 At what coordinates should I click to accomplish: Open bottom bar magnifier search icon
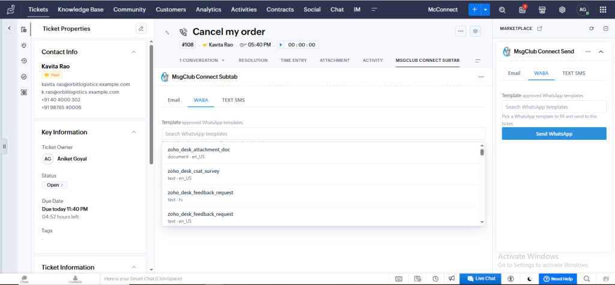pos(587,279)
